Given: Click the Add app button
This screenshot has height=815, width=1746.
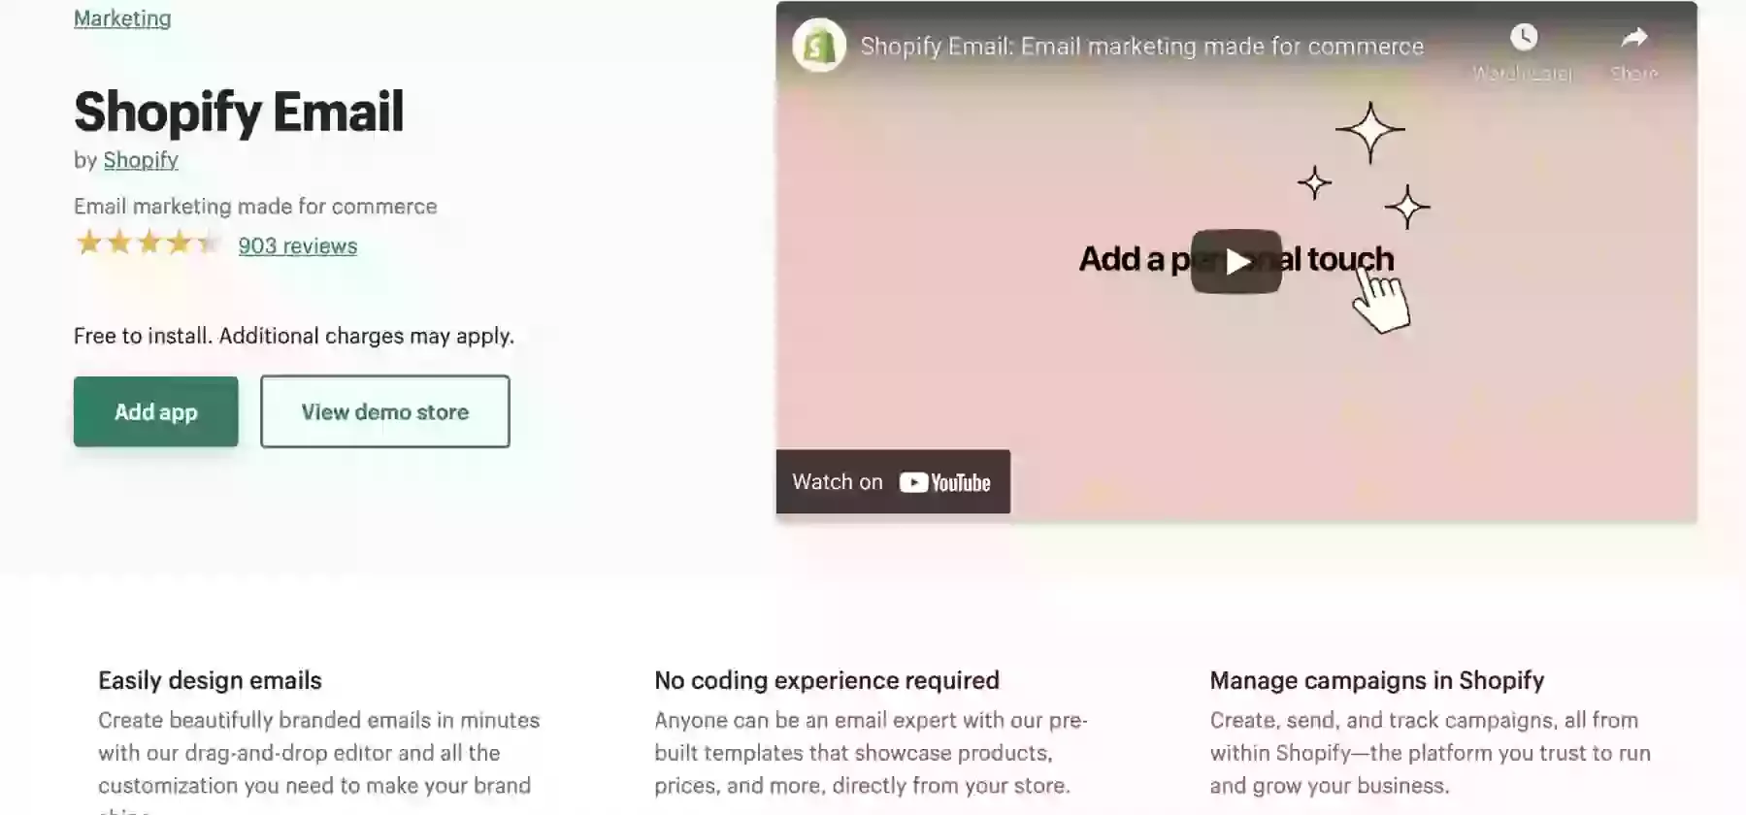Looking at the screenshot, I should click(155, 411).
